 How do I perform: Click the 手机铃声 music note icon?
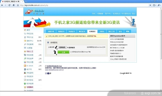point(25,58)
